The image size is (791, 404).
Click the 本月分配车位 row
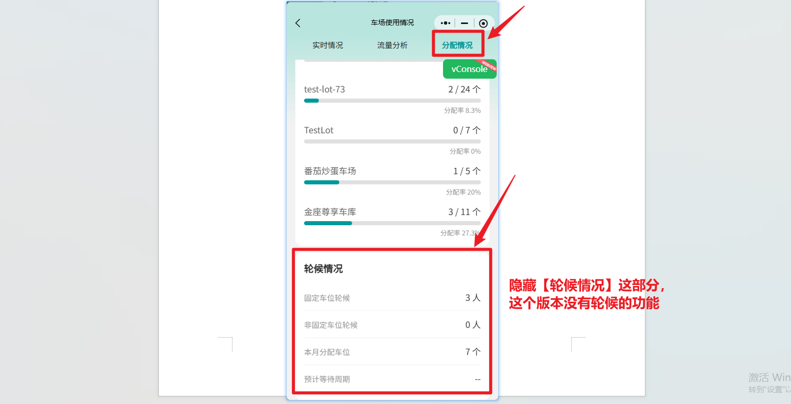(392, 352)
